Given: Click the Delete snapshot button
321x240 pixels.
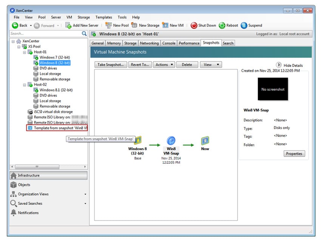Looking at the screenshot, I should pyautogui.click(x=187, y=65).
